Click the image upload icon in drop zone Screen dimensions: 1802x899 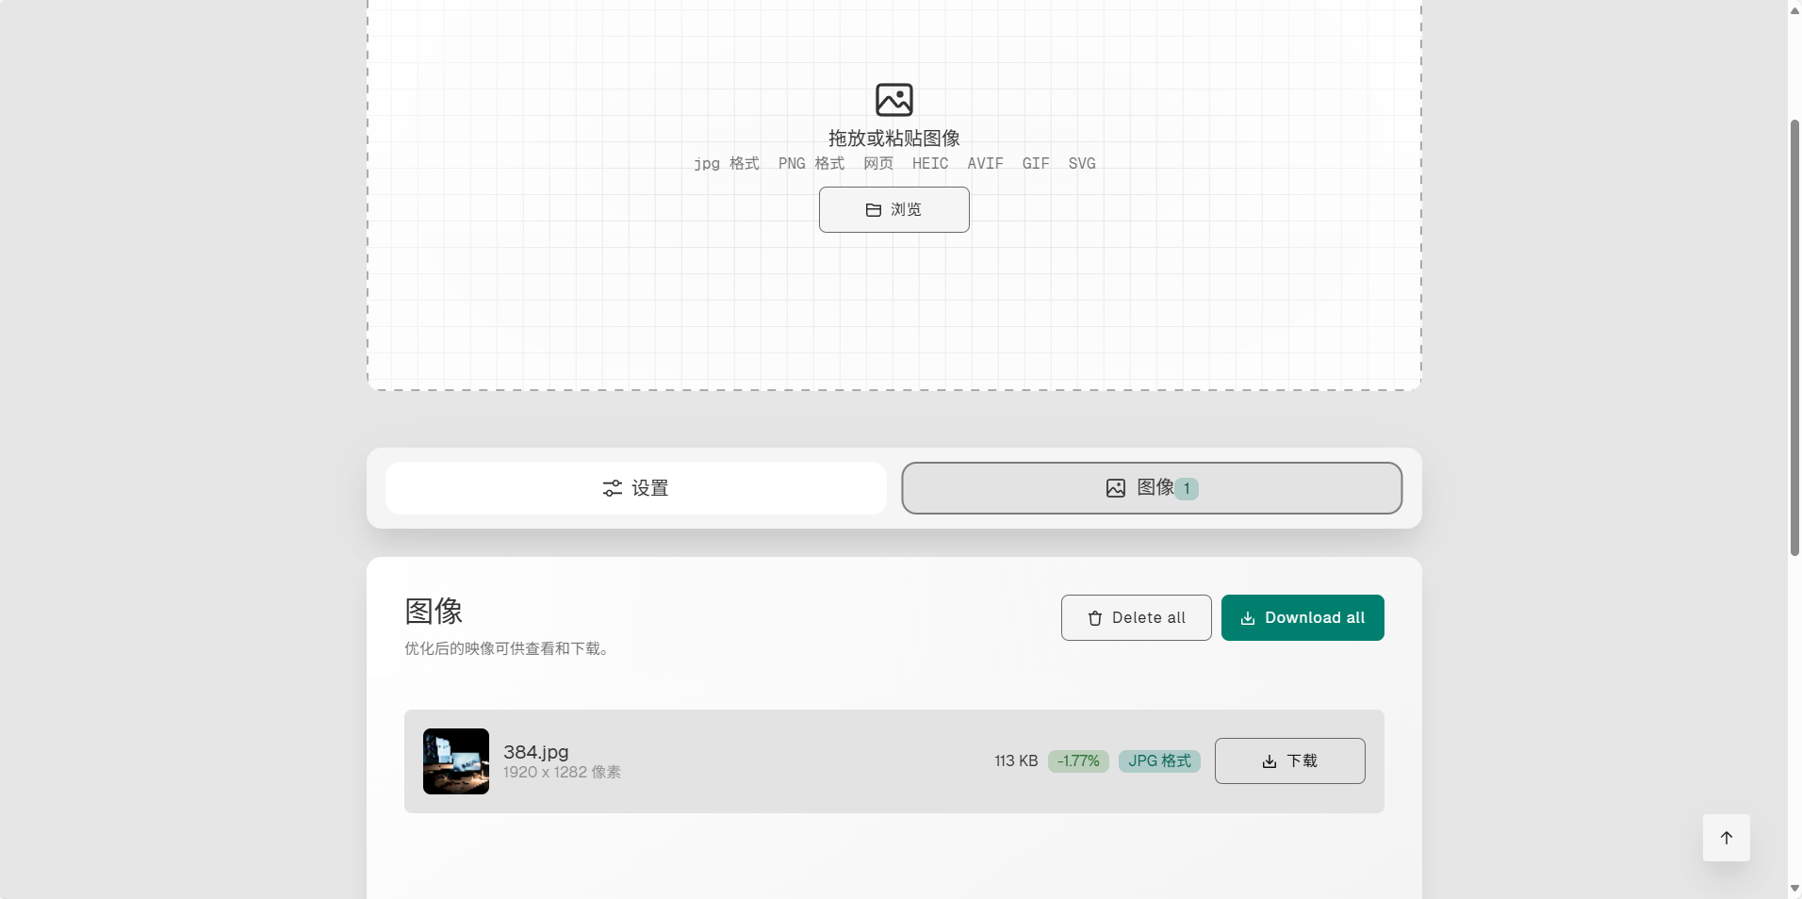click(x=893, y=100)
